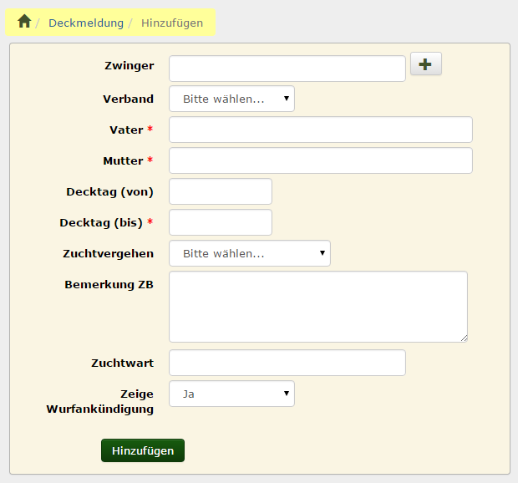Click the green plus button beside Zwinger

coord(426,64)
